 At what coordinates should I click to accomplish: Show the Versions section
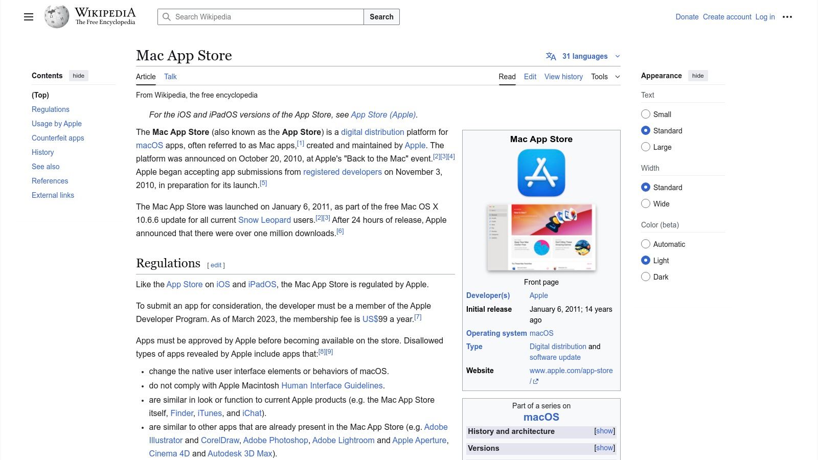(x=604, y=448)
